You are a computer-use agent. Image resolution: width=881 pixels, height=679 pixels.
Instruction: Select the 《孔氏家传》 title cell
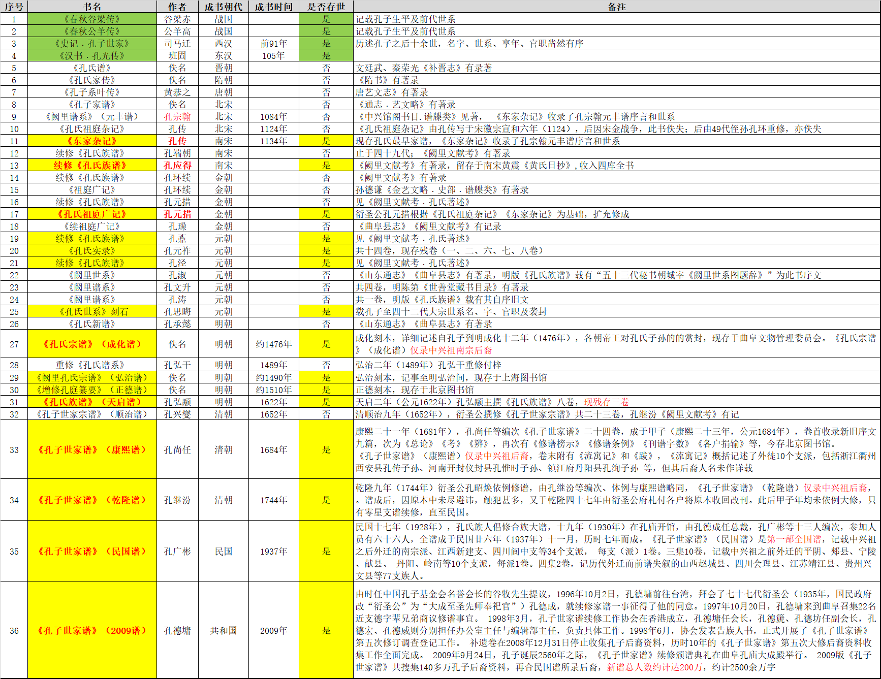point(92,80)
